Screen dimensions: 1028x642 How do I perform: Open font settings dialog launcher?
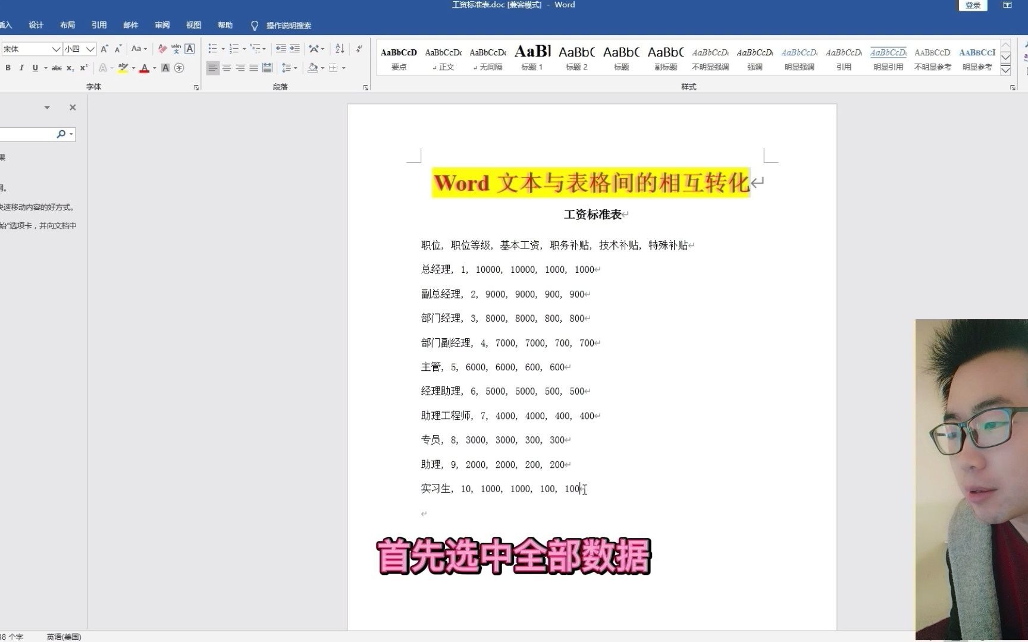(196, 87)
